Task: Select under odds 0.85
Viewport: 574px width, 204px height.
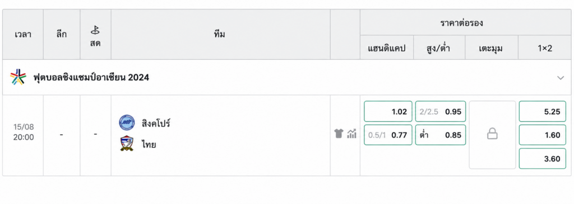Action: tap(441, 135)
